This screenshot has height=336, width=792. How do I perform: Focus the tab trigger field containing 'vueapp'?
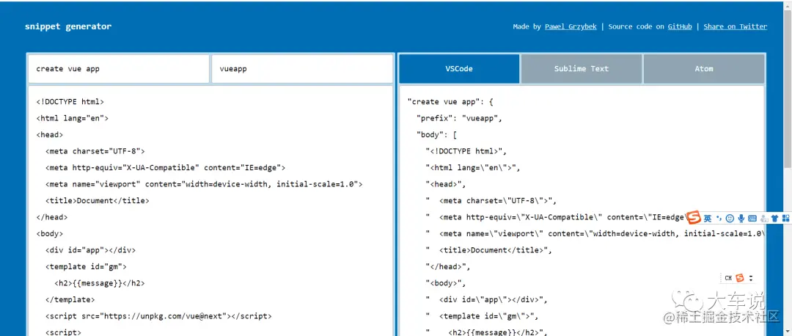[302, 69]
